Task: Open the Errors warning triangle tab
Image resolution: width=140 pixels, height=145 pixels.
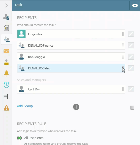Action: 6,108
